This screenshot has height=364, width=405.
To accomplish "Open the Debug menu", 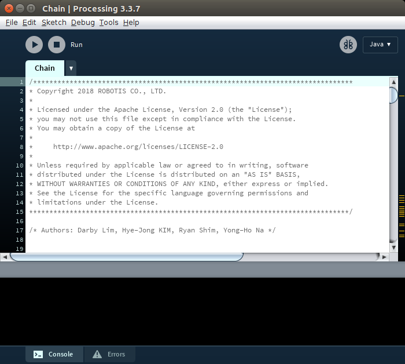I will click(83, 23).
